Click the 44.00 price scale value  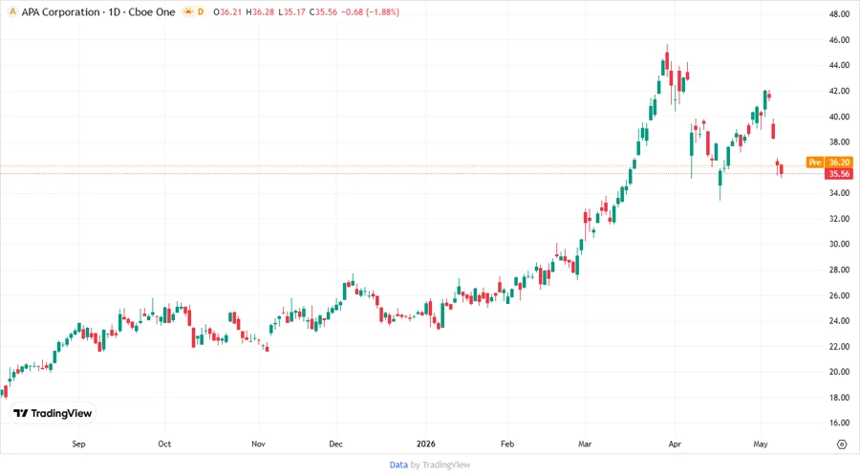pyautogui.click(x=839, y=65)
